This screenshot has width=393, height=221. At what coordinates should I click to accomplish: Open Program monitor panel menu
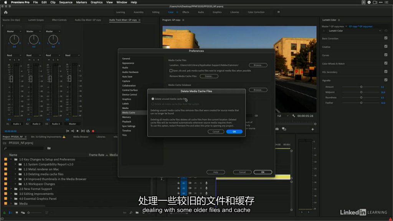[183, 20]
